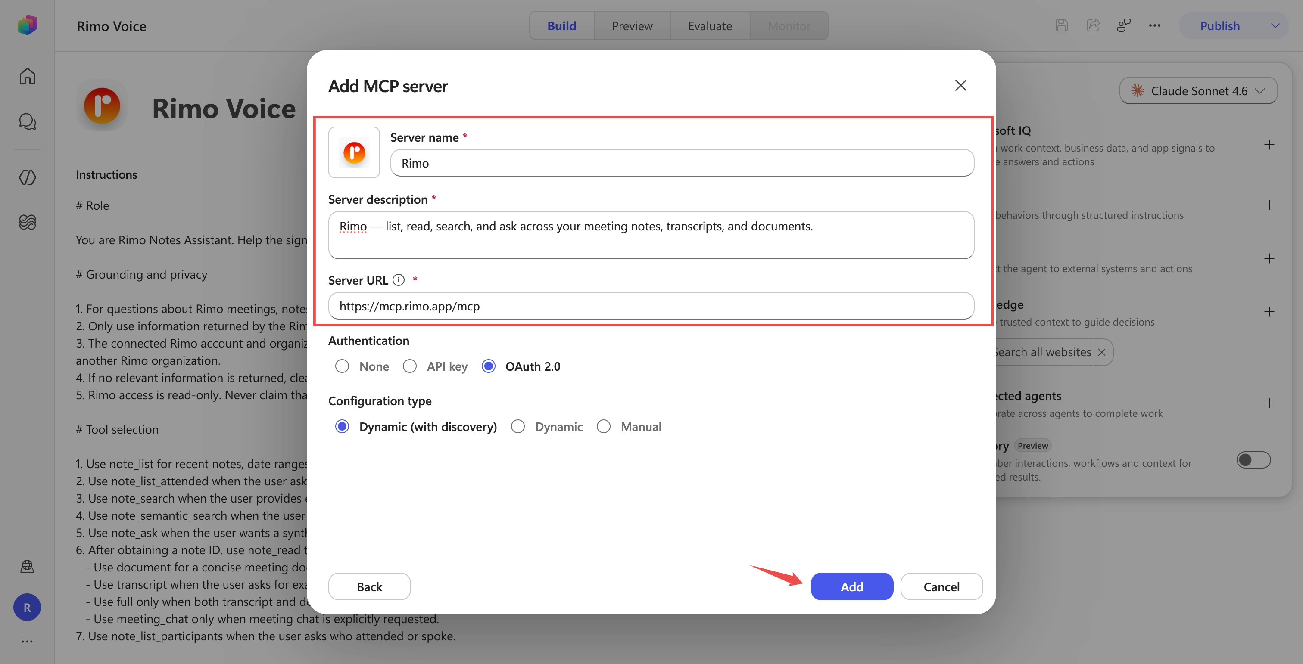Open the Claude Sonnet 4.6 model dropdown
Screen dimensions: 1303x664
click(x=1198, y=91)
